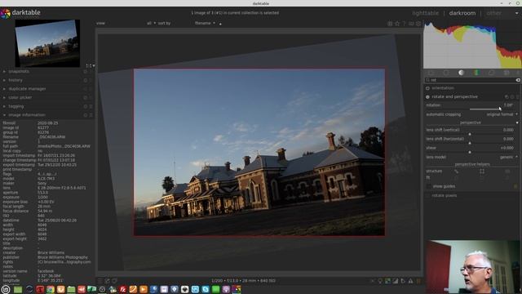Open FileZilla from the taskbar
The height and width of the screenshot is (294, 522).
pyautogui.click(x=123, y=289)
